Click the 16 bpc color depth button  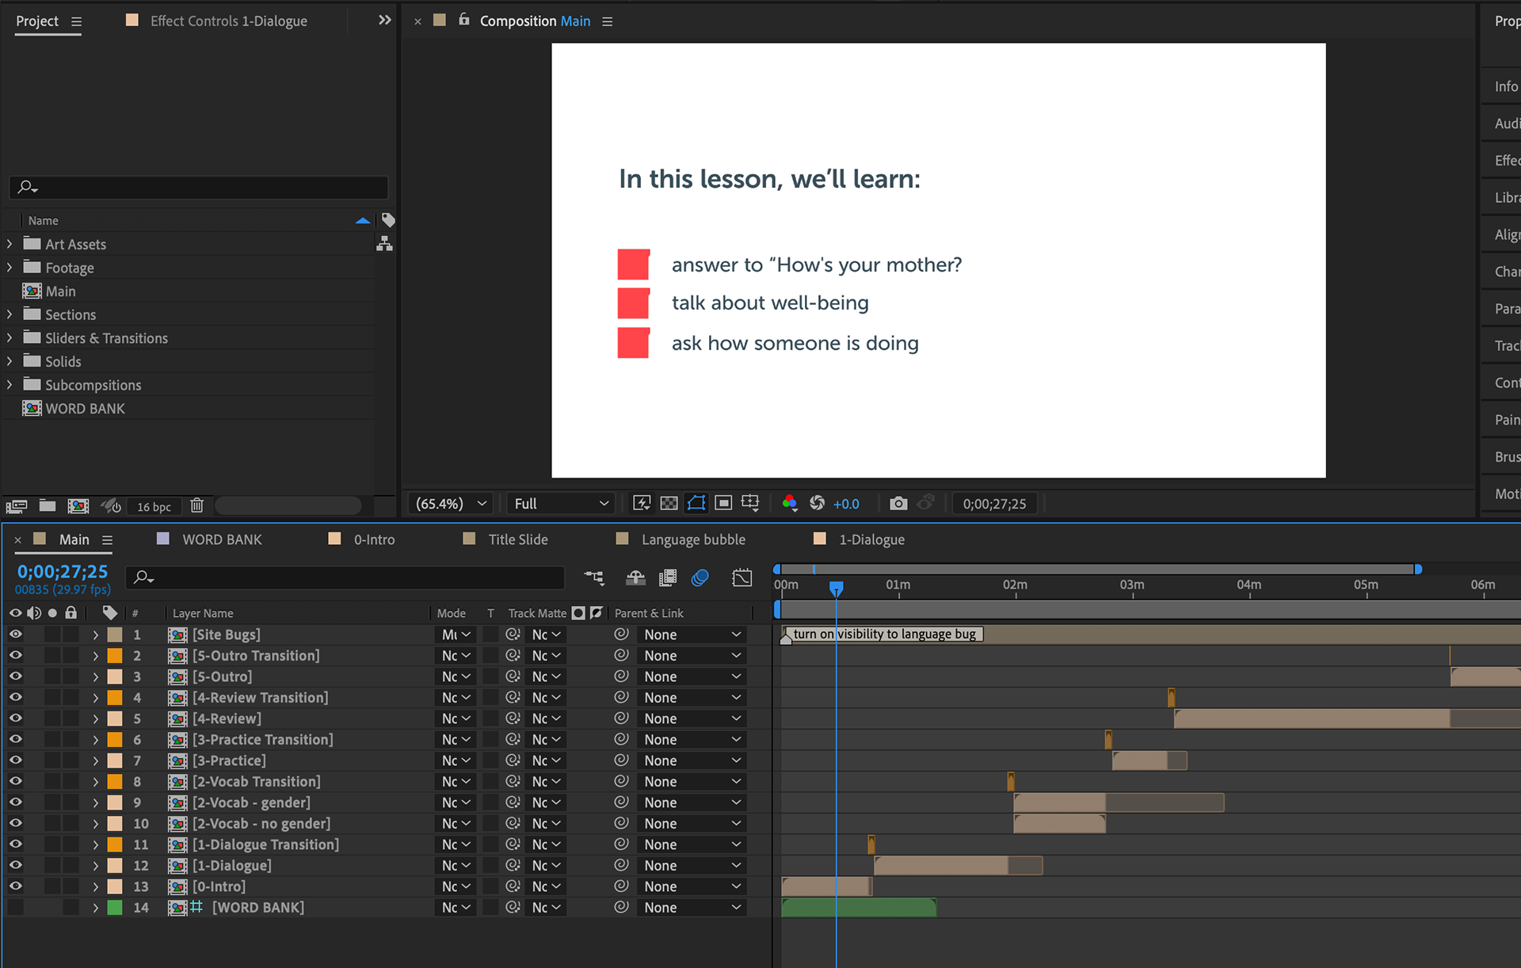coord(154,506)
